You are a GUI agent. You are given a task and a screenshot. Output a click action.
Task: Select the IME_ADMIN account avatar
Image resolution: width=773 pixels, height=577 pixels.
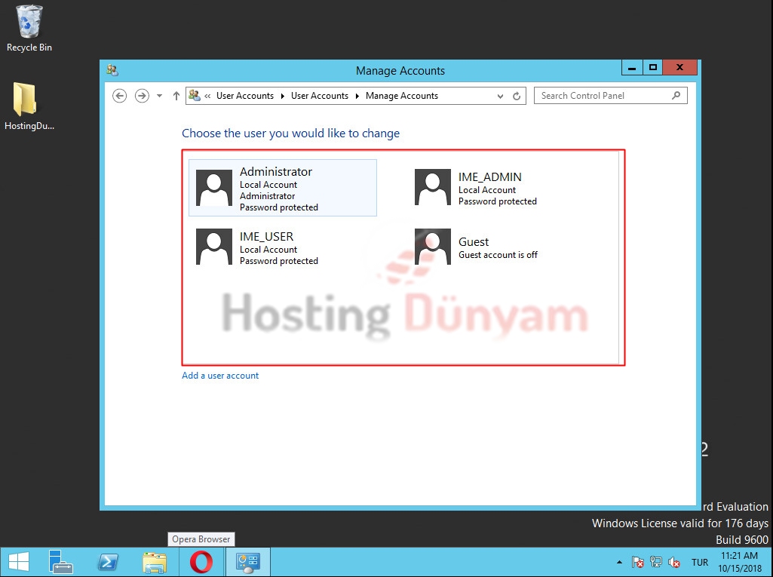[x=433, y=187]
